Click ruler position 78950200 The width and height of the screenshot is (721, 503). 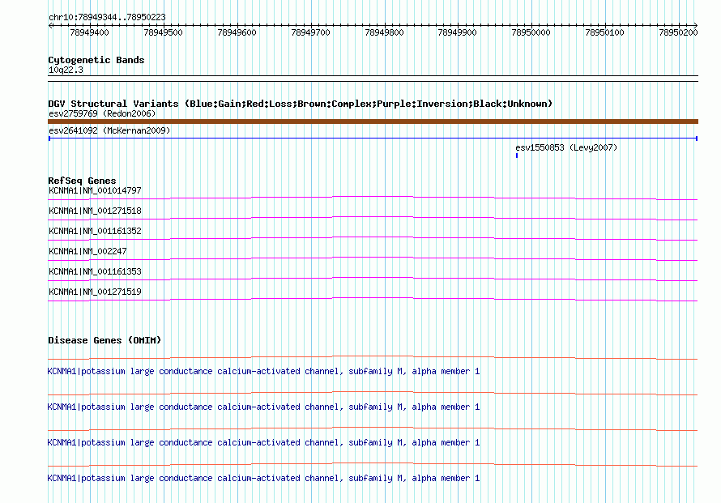[x=678, y=32]
